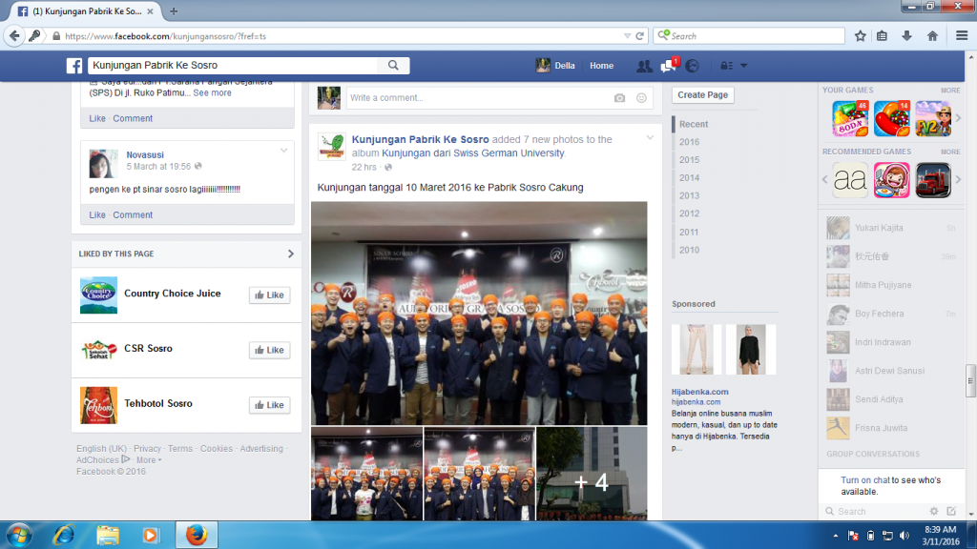977x549 pixels.
Task: Open a new browser tab with plus button
Action: 174,11
